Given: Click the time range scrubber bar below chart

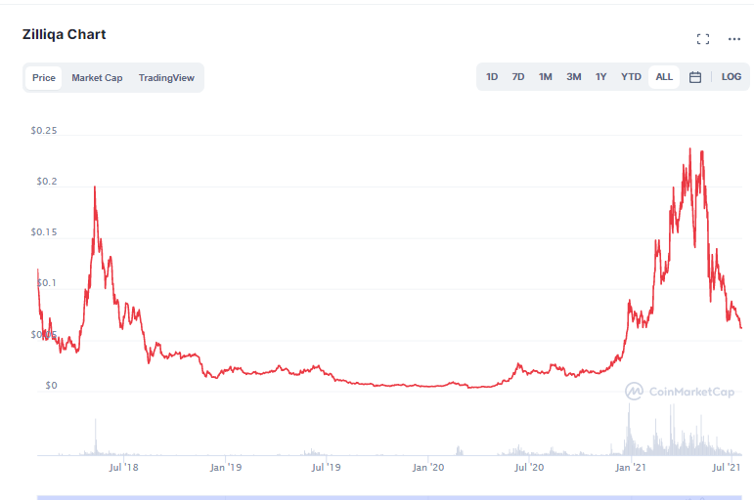Looking at the screenshot, I should click(x=389, y=498).
